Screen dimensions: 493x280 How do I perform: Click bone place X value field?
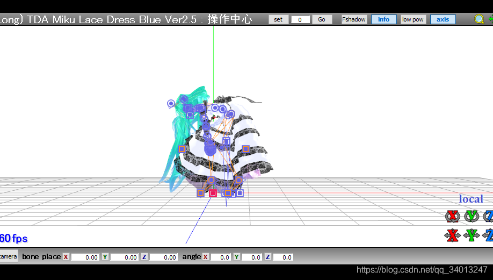tap(85, 257)
